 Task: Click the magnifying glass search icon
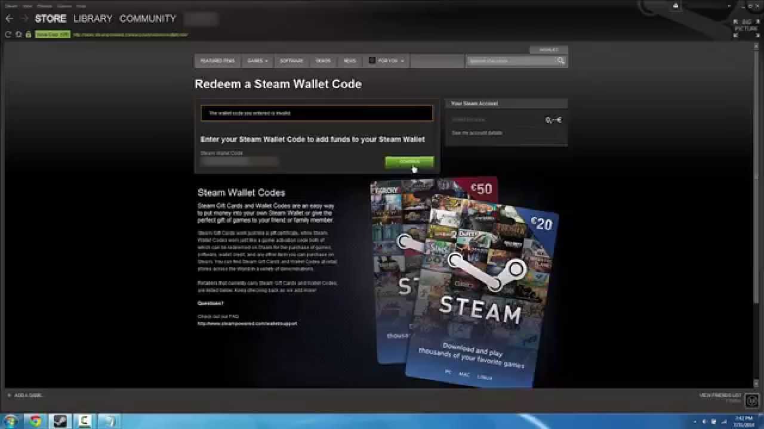[x=561, y=61]
